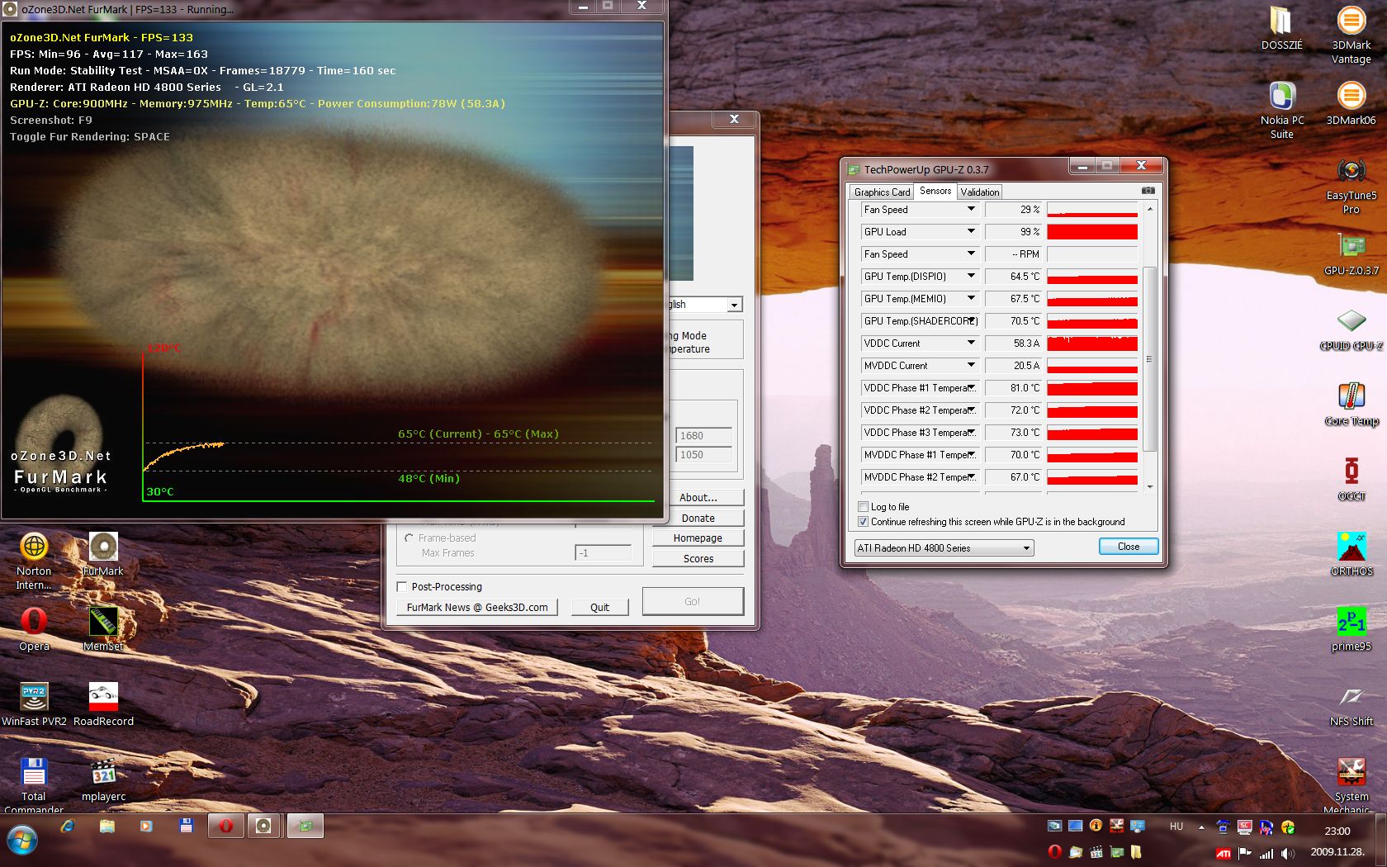Click the Donate button

(x=698, y=518)
